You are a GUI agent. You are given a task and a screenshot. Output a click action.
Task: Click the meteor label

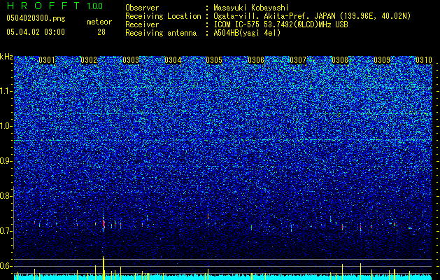click(99, 22)
